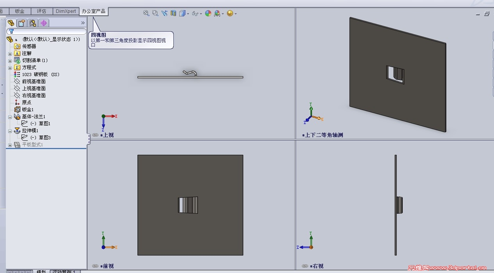Open the Edit Appearance checkered sphere icon
Image resolution: width=494 pixels, height=273 pixels.
click(218, 13)
